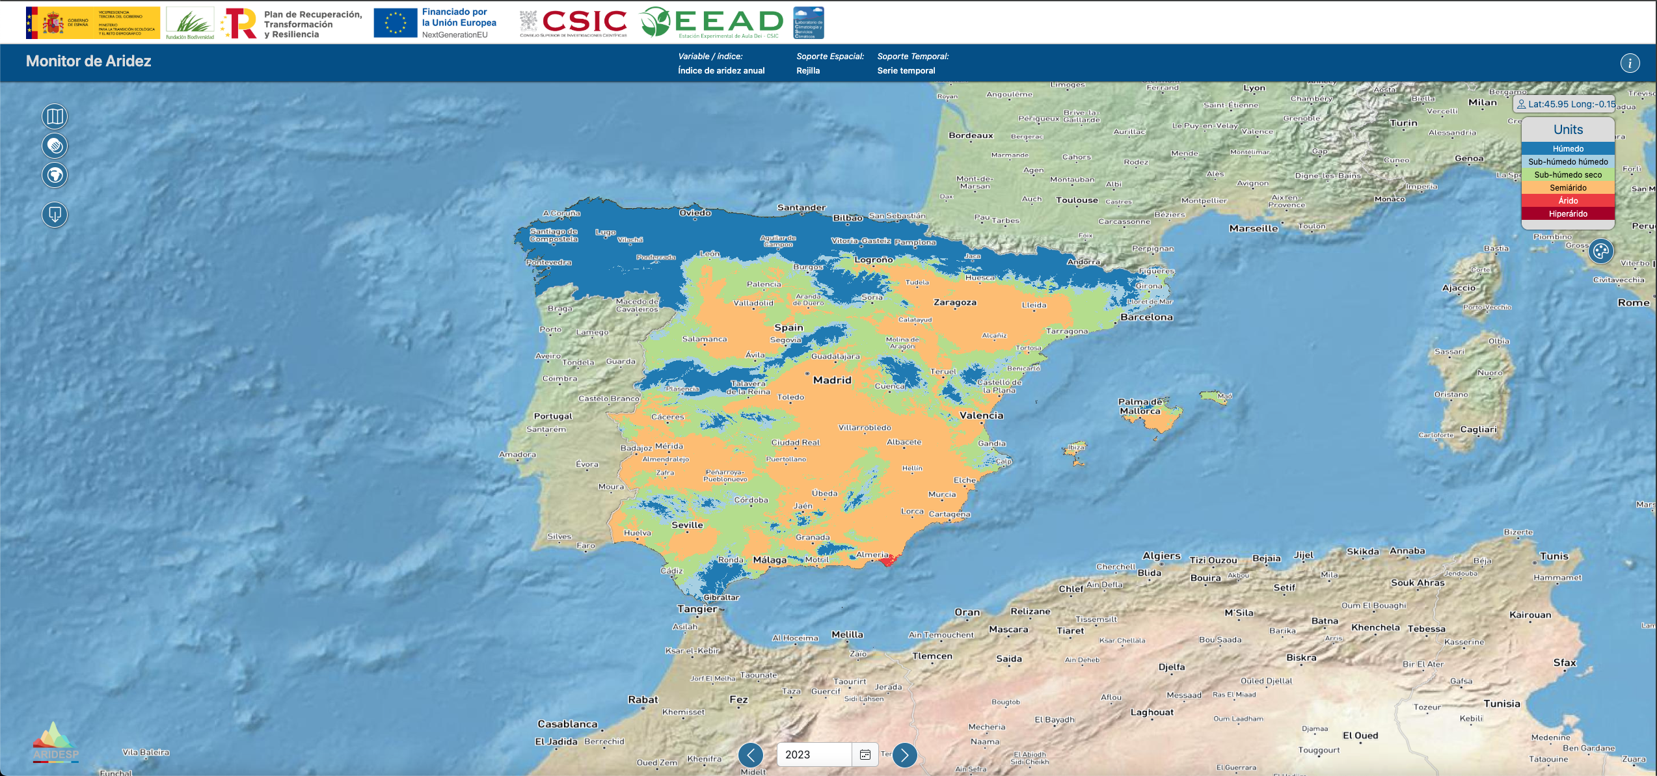Click the Madrid label on map
This screenshot has width=1657, height=776.
click(832, 381)
